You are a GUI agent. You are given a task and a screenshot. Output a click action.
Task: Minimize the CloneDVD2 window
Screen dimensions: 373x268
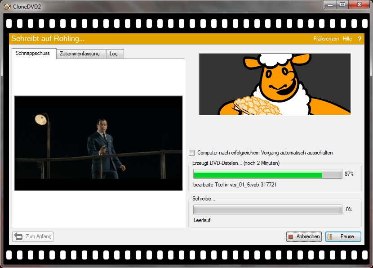330,5
